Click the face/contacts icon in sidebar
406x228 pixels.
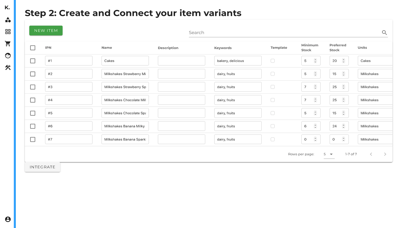point(8,55)
